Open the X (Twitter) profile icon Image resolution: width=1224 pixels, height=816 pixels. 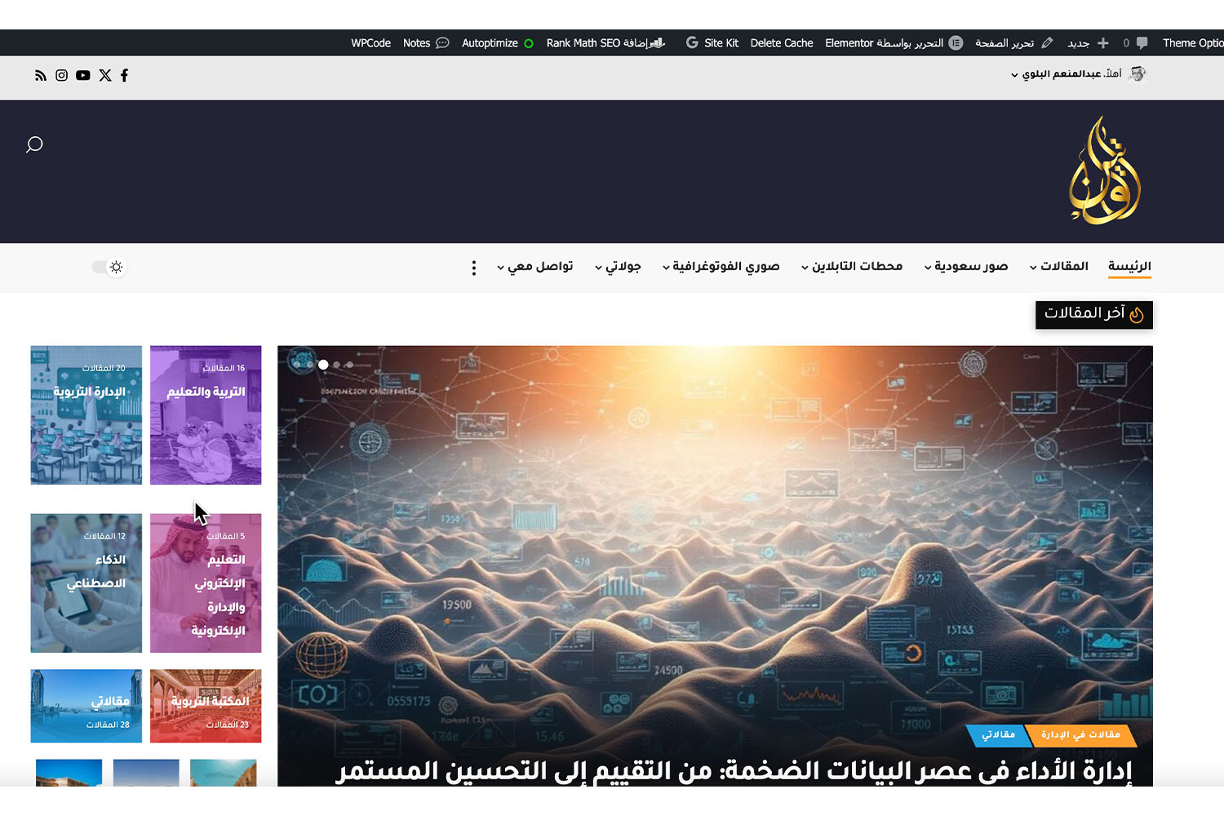tap(105, 75)
